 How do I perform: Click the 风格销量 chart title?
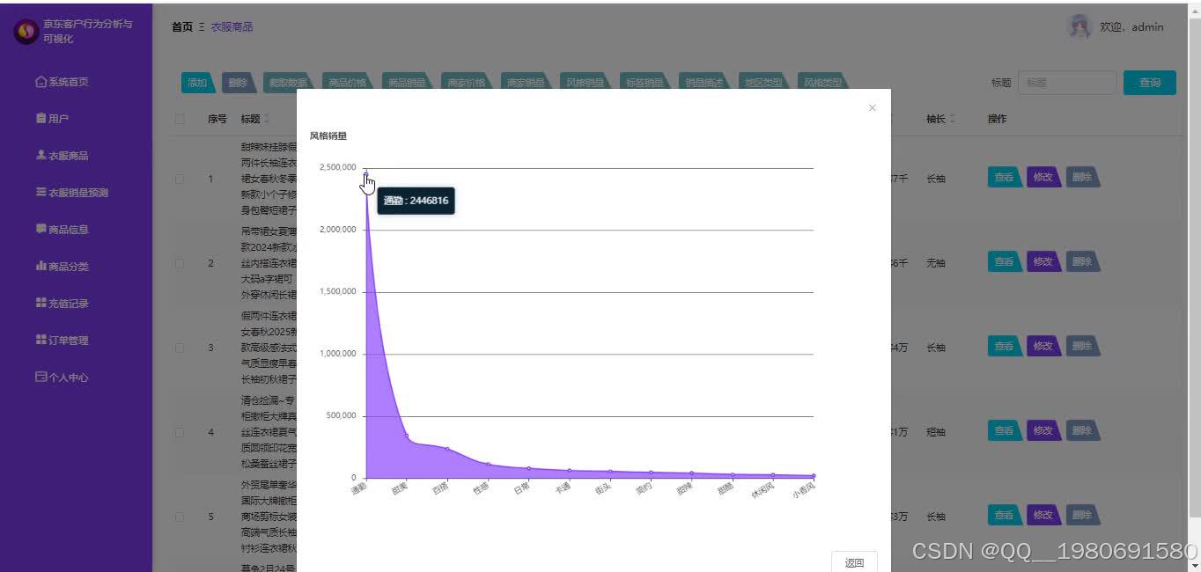pos(328,136)
